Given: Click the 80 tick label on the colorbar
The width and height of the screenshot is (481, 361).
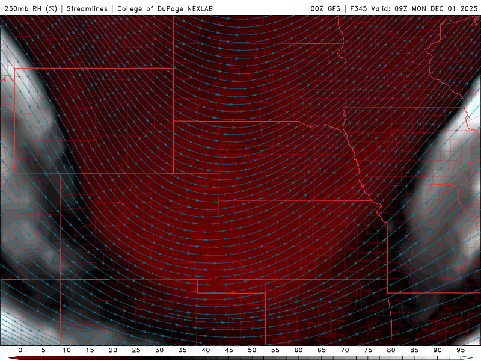Looking at the screenshot, I should click(x=391, y=350).
